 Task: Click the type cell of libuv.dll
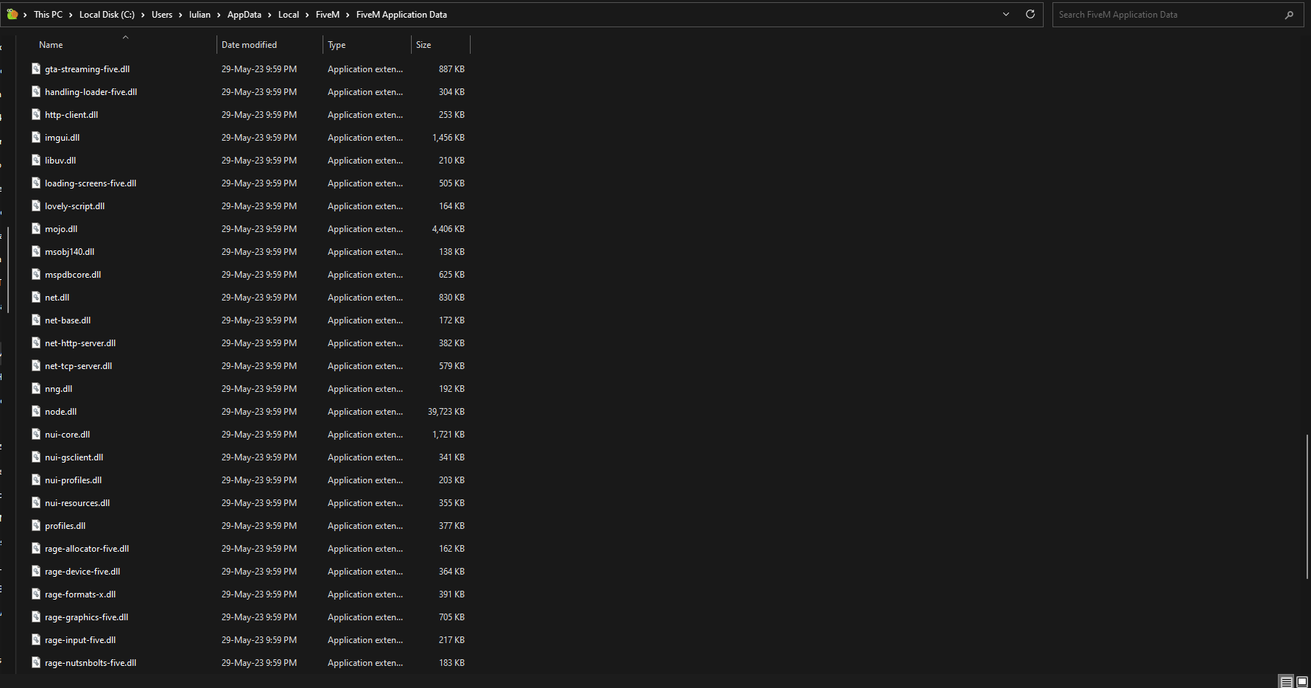point(365,161)
